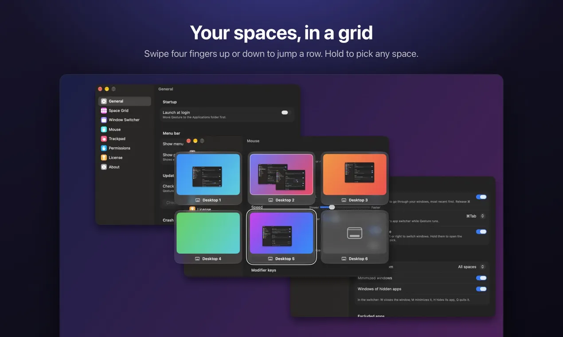
Task: Disable the Windows of hidden apps switch
Action: click(481, 289)
